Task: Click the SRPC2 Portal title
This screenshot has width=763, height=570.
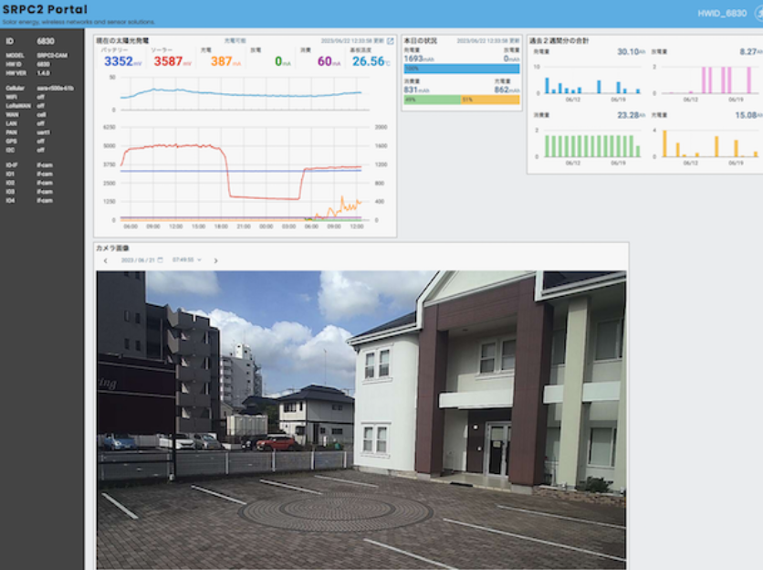Action: pyautogui.click(x=46, y=10)
